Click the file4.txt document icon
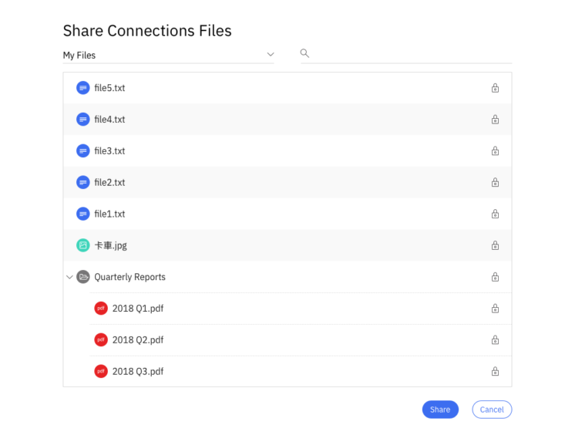This screenshot has width=575, height=432. click(x=83, y=120)
